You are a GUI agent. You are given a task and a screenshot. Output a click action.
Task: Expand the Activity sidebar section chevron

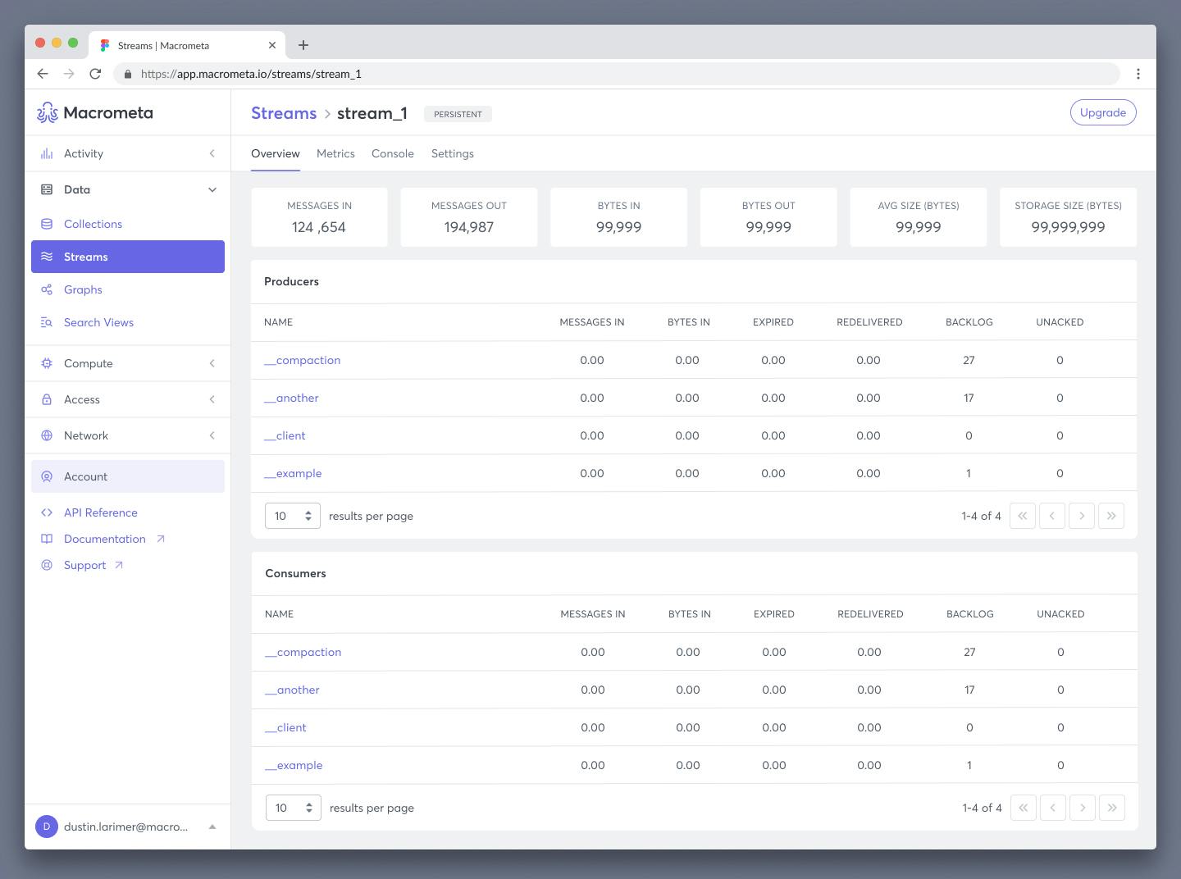coord(212,153)
